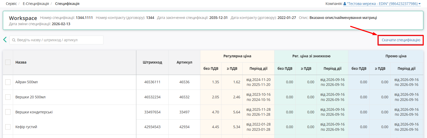Click the search magnifier icon
This screenshot has width=427, height=138.
14,40
